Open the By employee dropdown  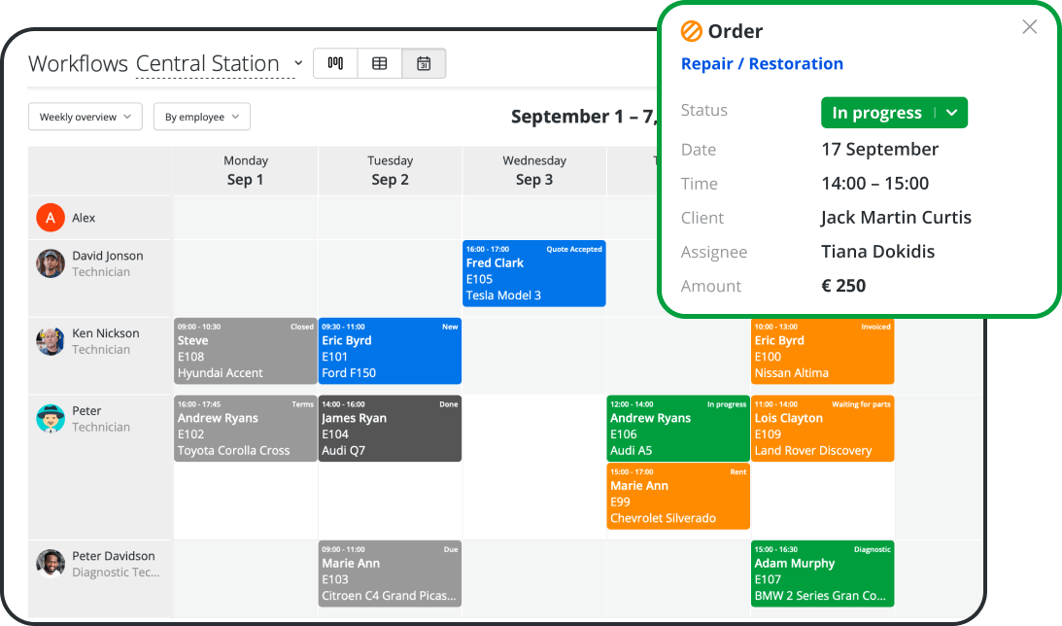pyautogui.click(x=201, y=116)
